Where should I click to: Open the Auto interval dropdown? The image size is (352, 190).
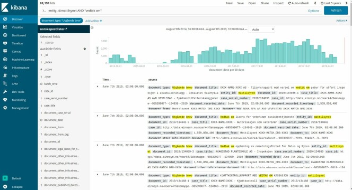click(x=261, y=30)
